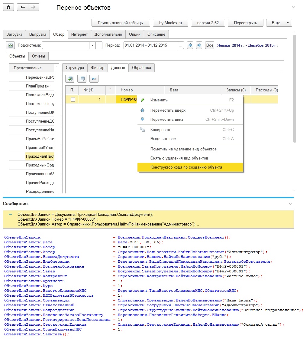The width and height of the screenshot is (303, 339).
Task: Choose Переместить вниз in the context menu
Action: point(190,119)
